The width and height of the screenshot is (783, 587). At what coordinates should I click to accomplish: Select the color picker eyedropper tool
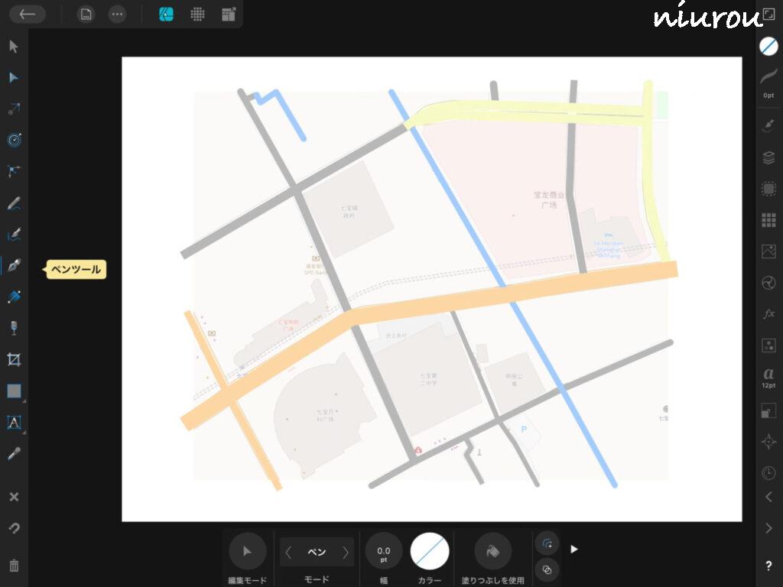14,453
